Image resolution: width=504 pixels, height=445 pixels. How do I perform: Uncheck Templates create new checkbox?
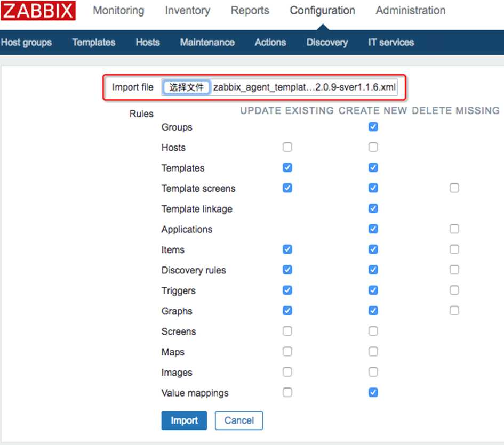click(x=373, y=167)
